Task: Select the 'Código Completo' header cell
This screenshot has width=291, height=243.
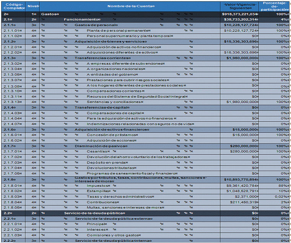Action: [13, 7]
